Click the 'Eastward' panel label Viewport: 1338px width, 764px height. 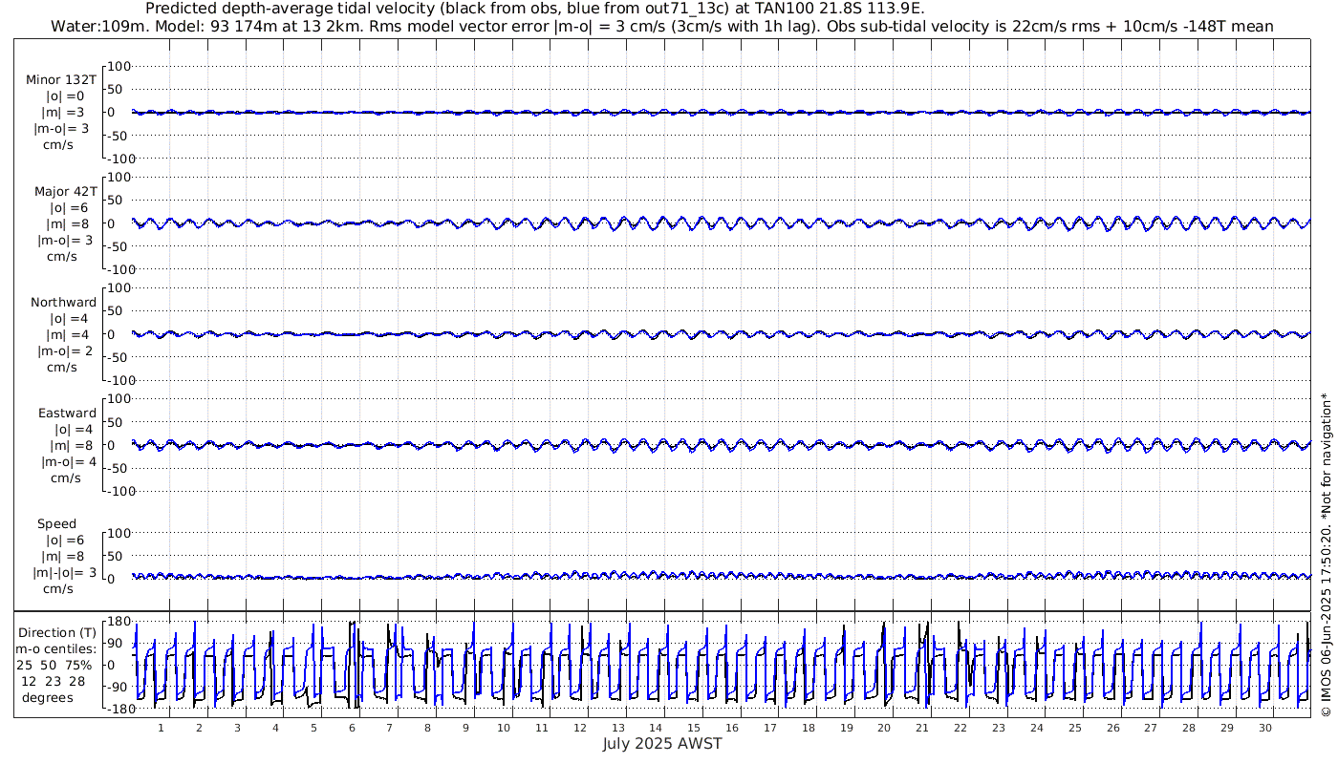[x=67, y=413]
